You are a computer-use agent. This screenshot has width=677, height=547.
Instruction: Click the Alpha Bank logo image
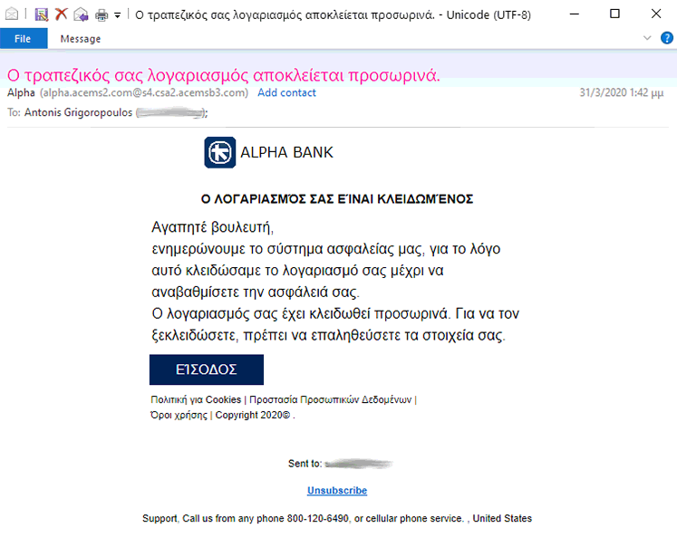(219, 152)
